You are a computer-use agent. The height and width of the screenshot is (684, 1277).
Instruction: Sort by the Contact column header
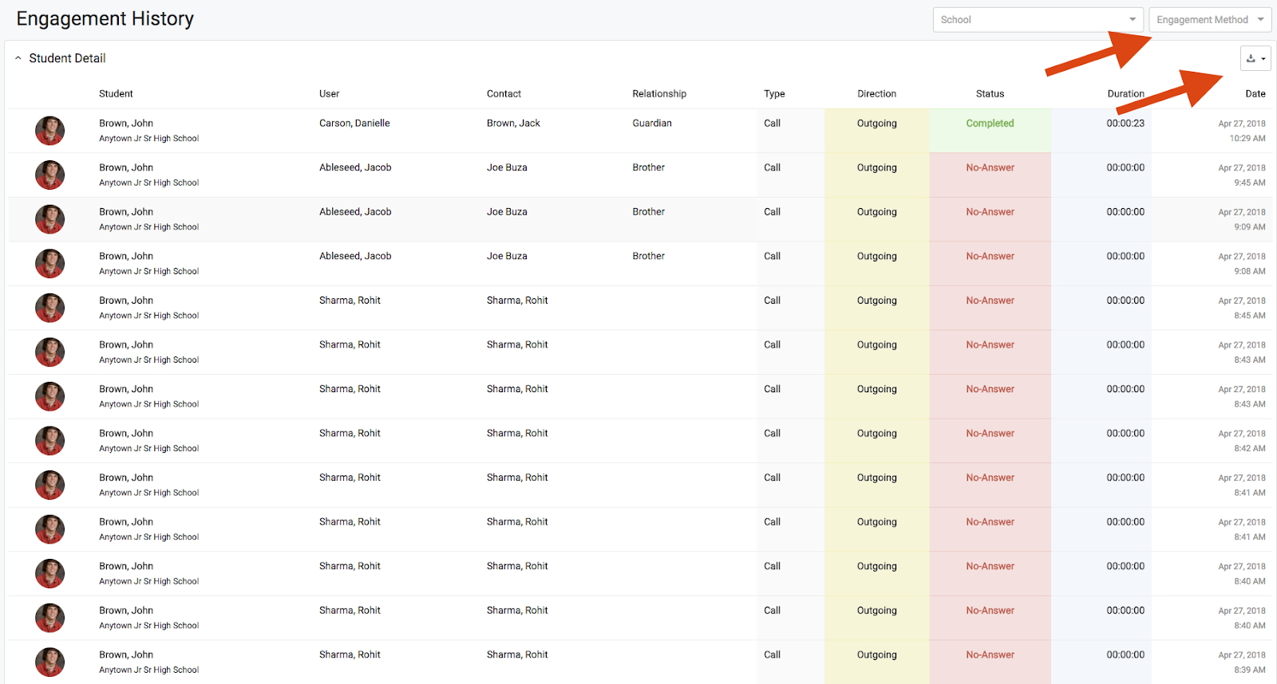[x=504, y=93]
